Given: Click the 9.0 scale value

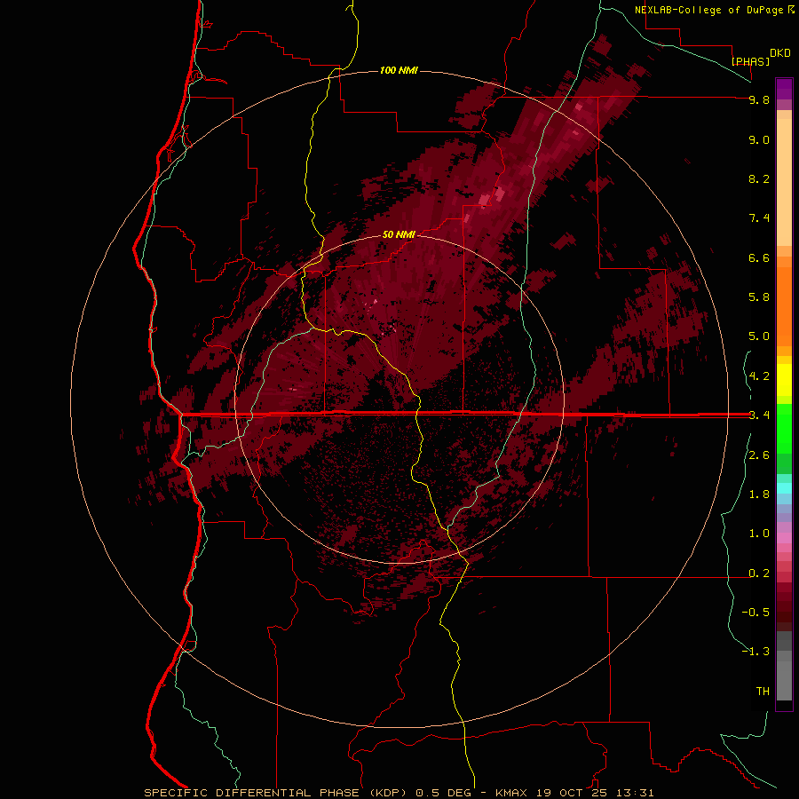Looking at the screenshot, I should tap(759, 139).
